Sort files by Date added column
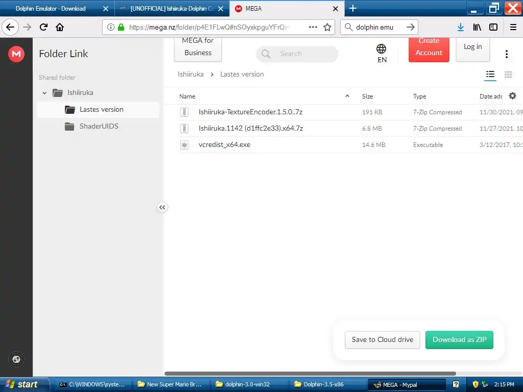Viewport: 523px width, 392px height. [491, 96]
